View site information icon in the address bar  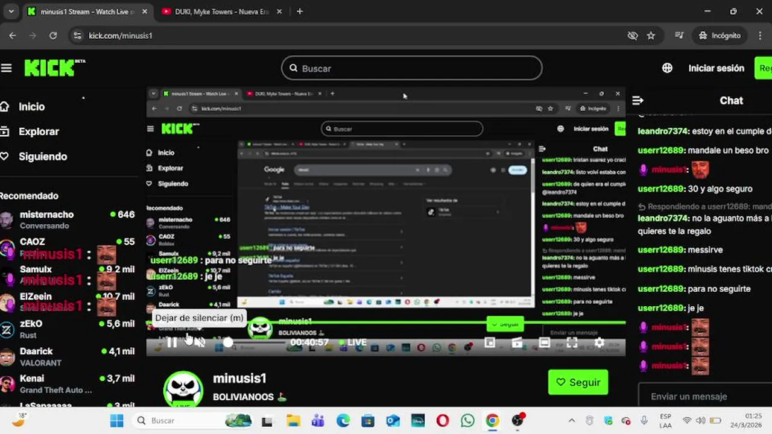click(x=77, y=36)
